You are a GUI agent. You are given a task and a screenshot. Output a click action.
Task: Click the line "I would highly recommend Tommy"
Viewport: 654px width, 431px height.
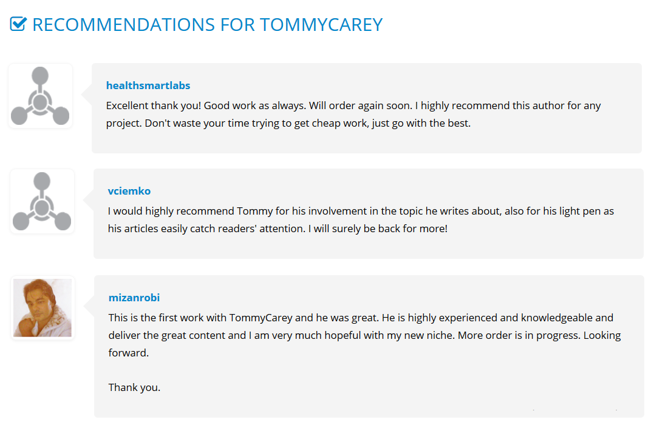361,212
